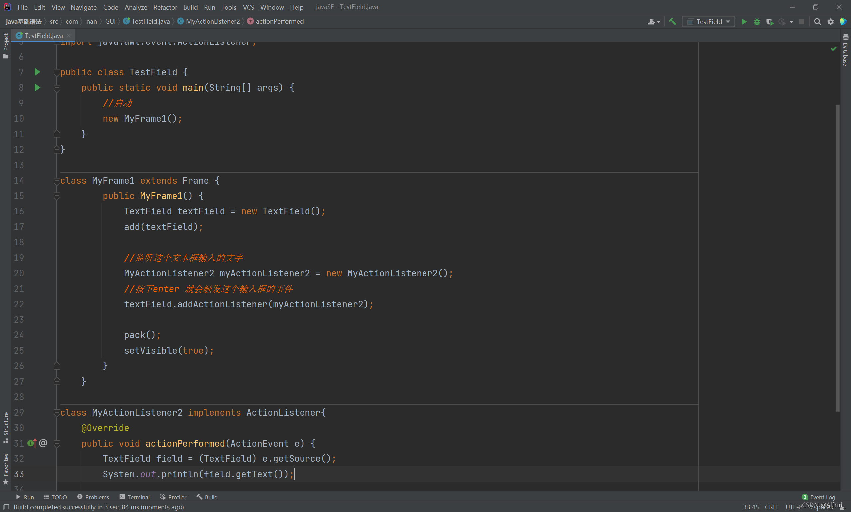
Task: Change line separator CRLF in status bar
Action: [x=772, y=507]
